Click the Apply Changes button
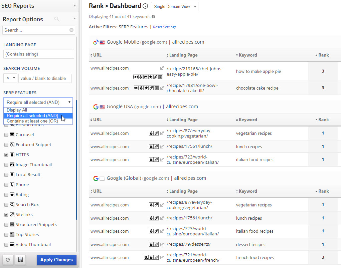 coord(56,260)
